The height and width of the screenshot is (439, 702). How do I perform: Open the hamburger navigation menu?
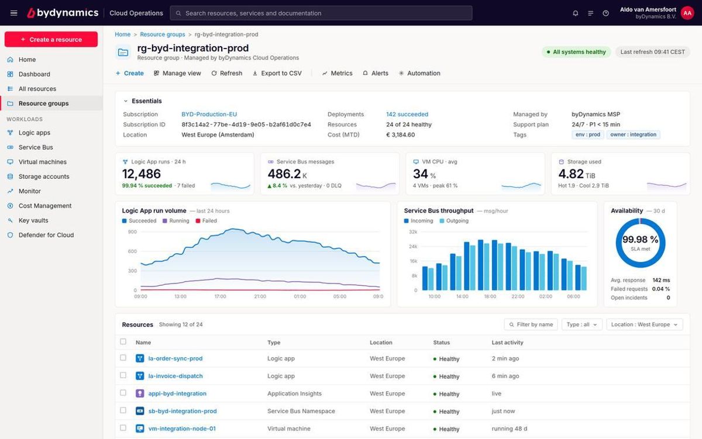pos(13,13)
